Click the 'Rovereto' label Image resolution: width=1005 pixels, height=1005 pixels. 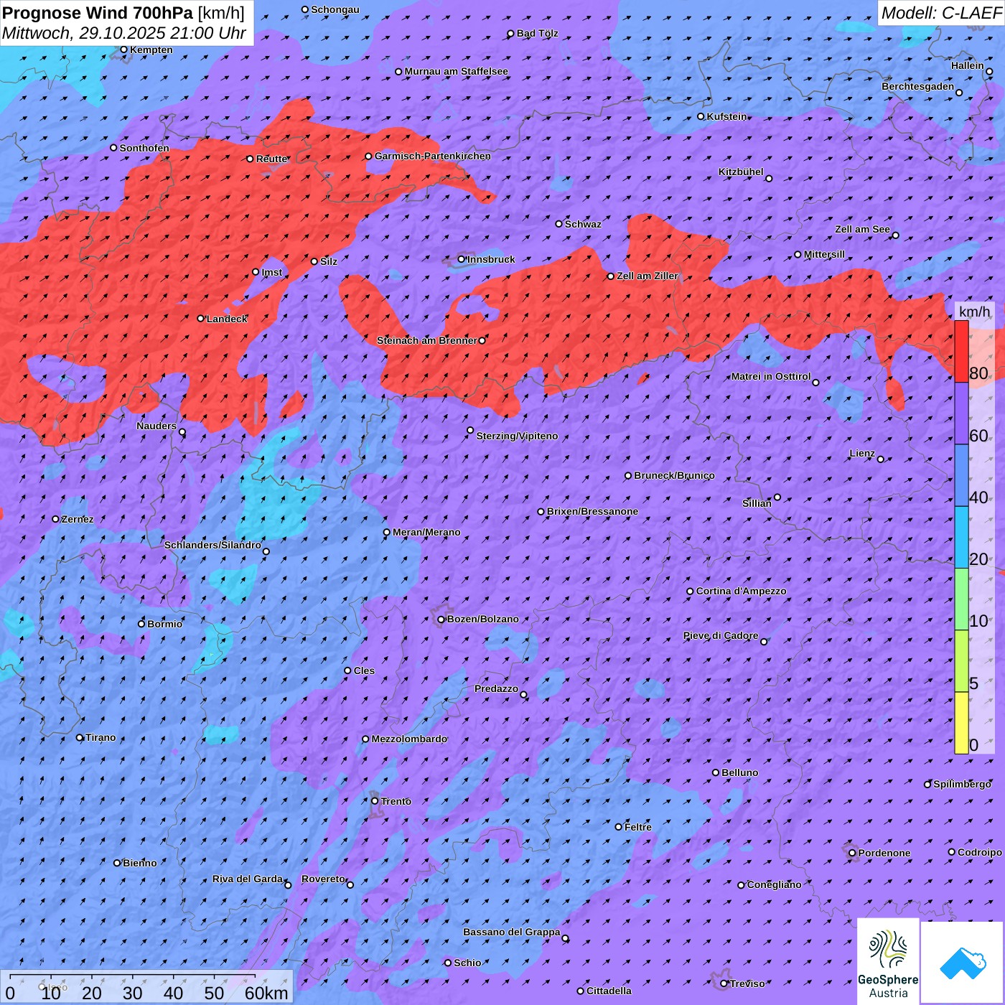(323, 879)
